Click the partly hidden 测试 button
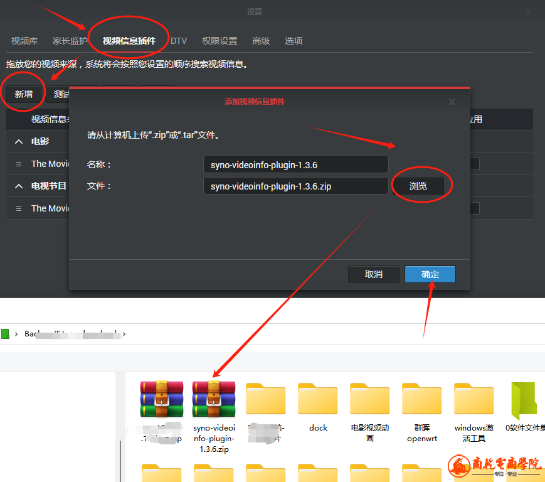The image size is (545, 482). point(58,94)
